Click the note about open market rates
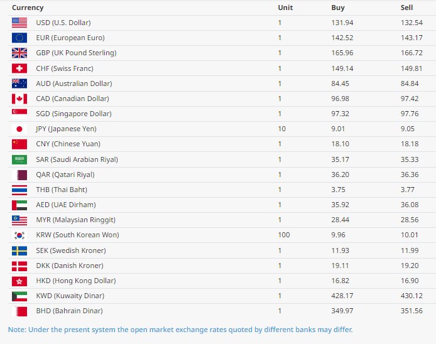 coord(180,330)
